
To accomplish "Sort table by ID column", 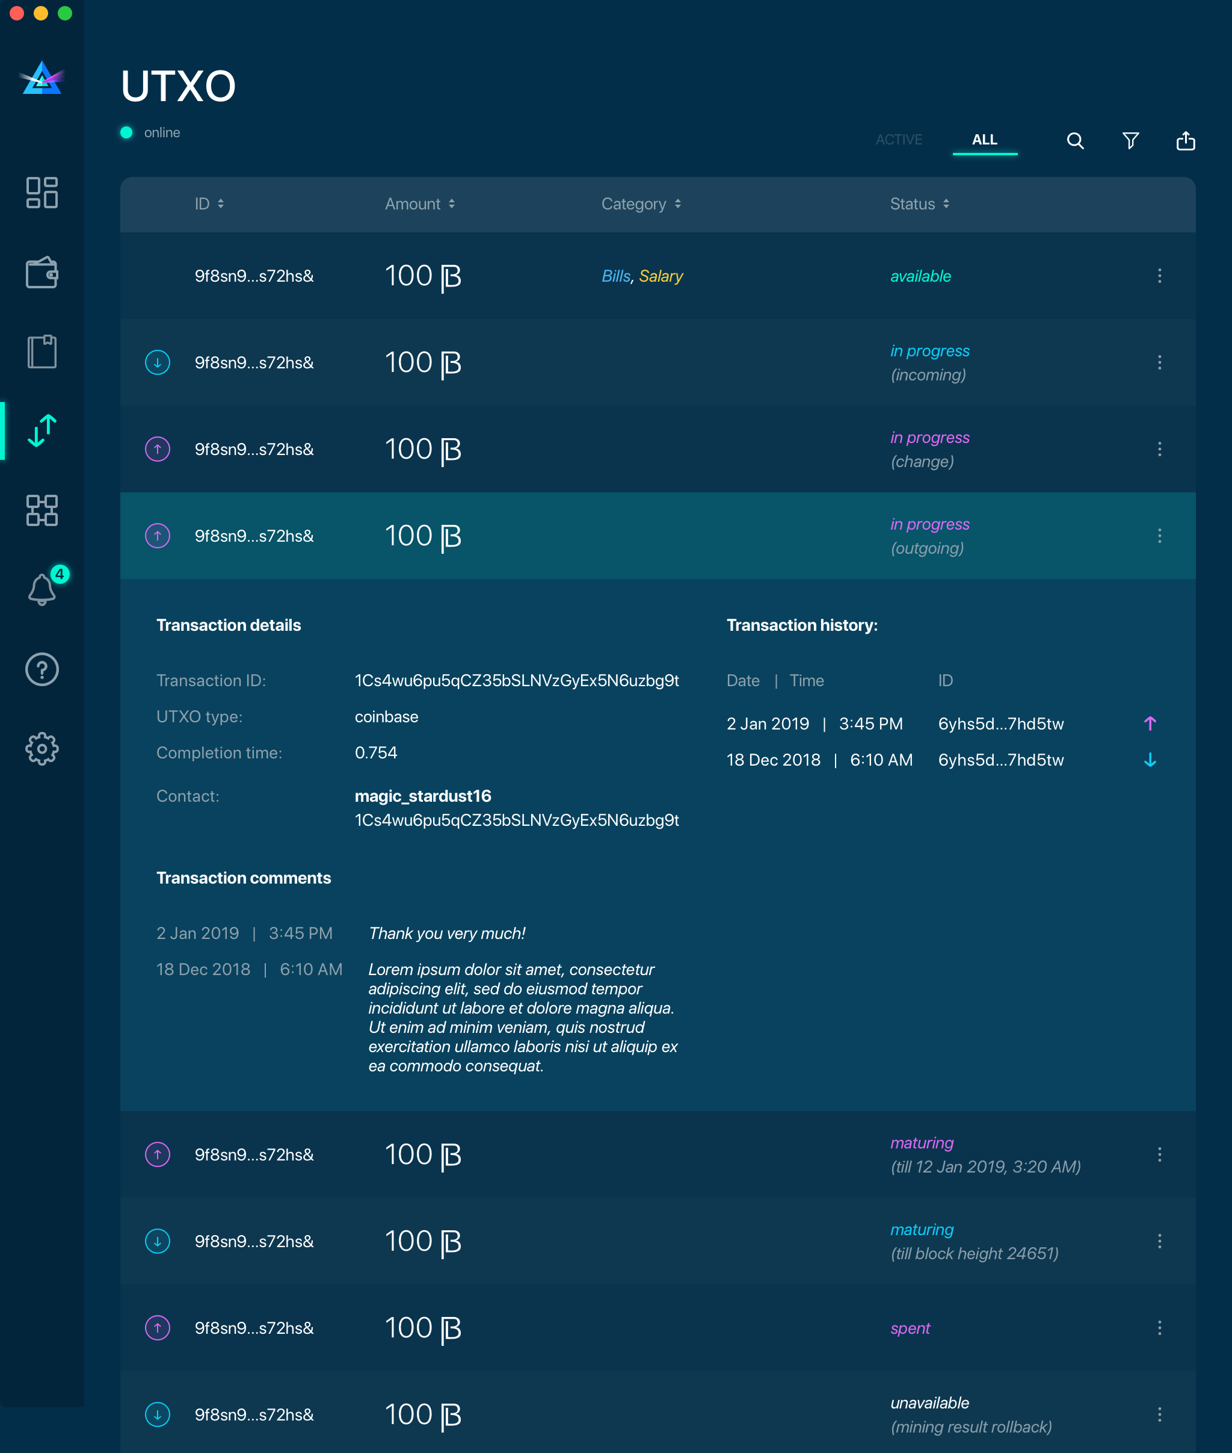I will click(209, 204).
